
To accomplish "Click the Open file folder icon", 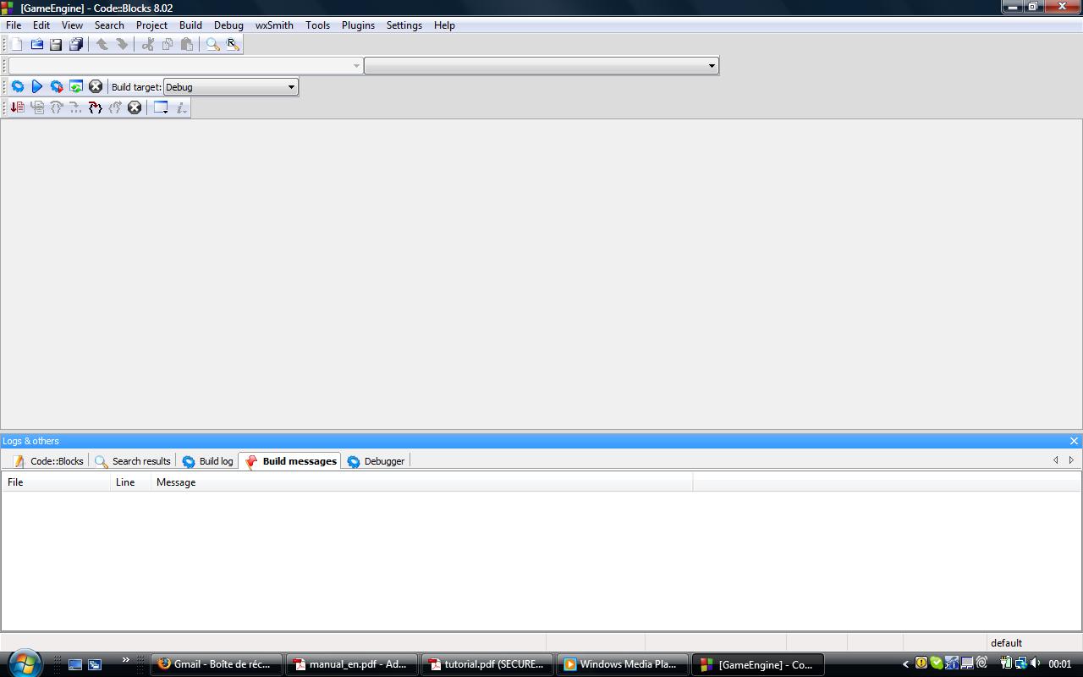I will 36,45.
